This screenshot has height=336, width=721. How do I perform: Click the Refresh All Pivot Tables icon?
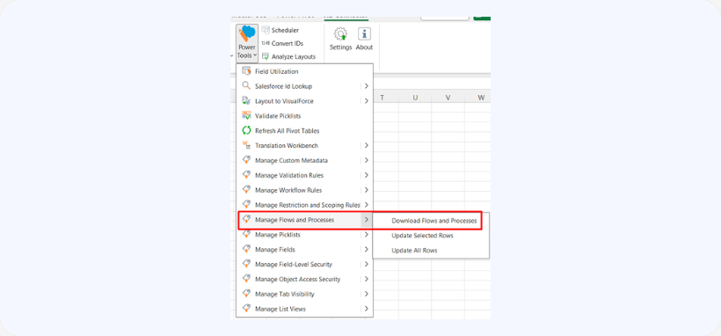(x=246, y=131)
